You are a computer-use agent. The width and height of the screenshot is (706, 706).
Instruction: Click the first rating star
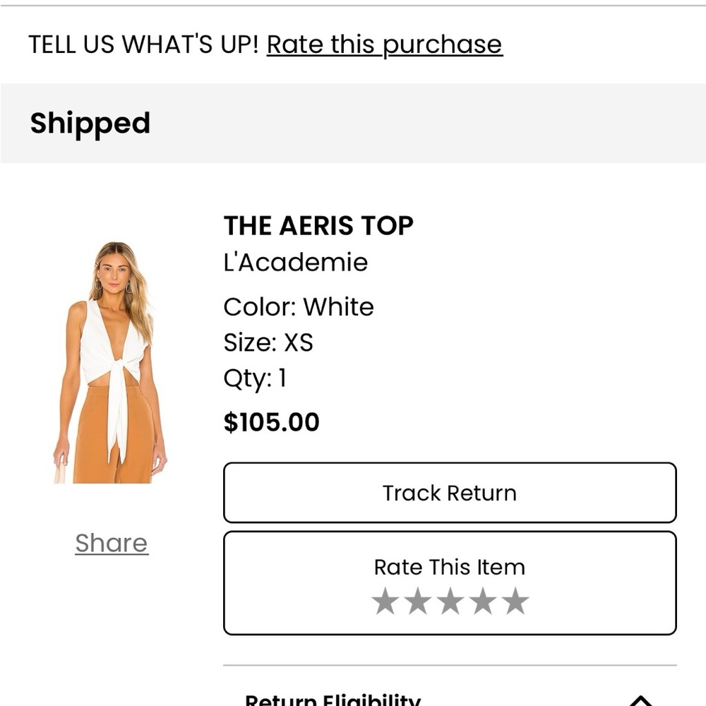[x=385, y=602]
